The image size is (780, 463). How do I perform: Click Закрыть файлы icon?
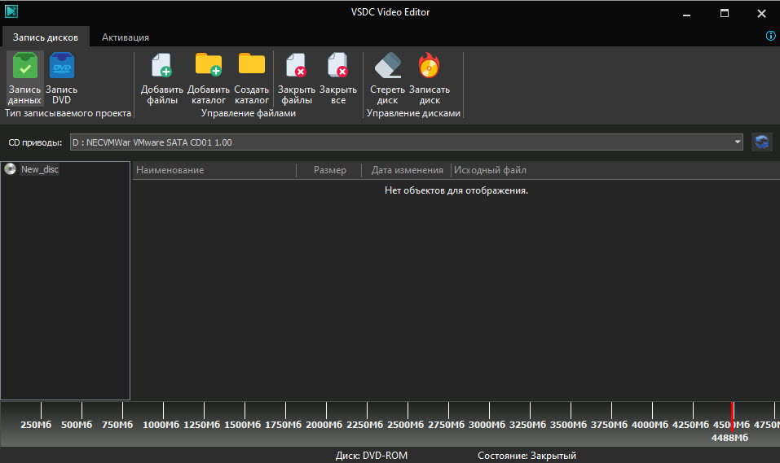(x=297, y=66)
